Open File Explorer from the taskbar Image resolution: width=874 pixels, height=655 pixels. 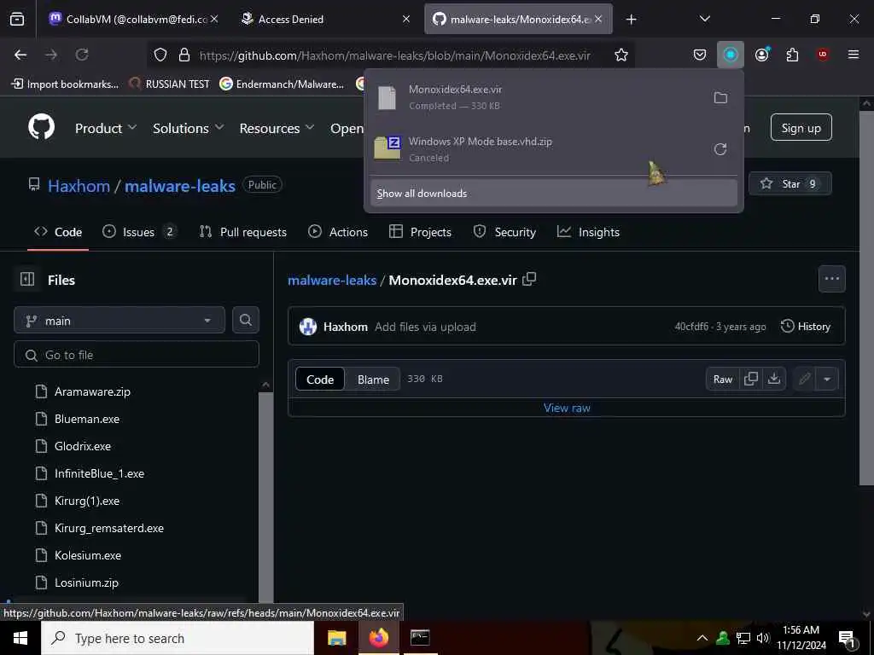[336, 638]
